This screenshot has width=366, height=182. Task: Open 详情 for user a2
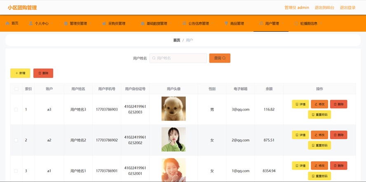(300, 135)
